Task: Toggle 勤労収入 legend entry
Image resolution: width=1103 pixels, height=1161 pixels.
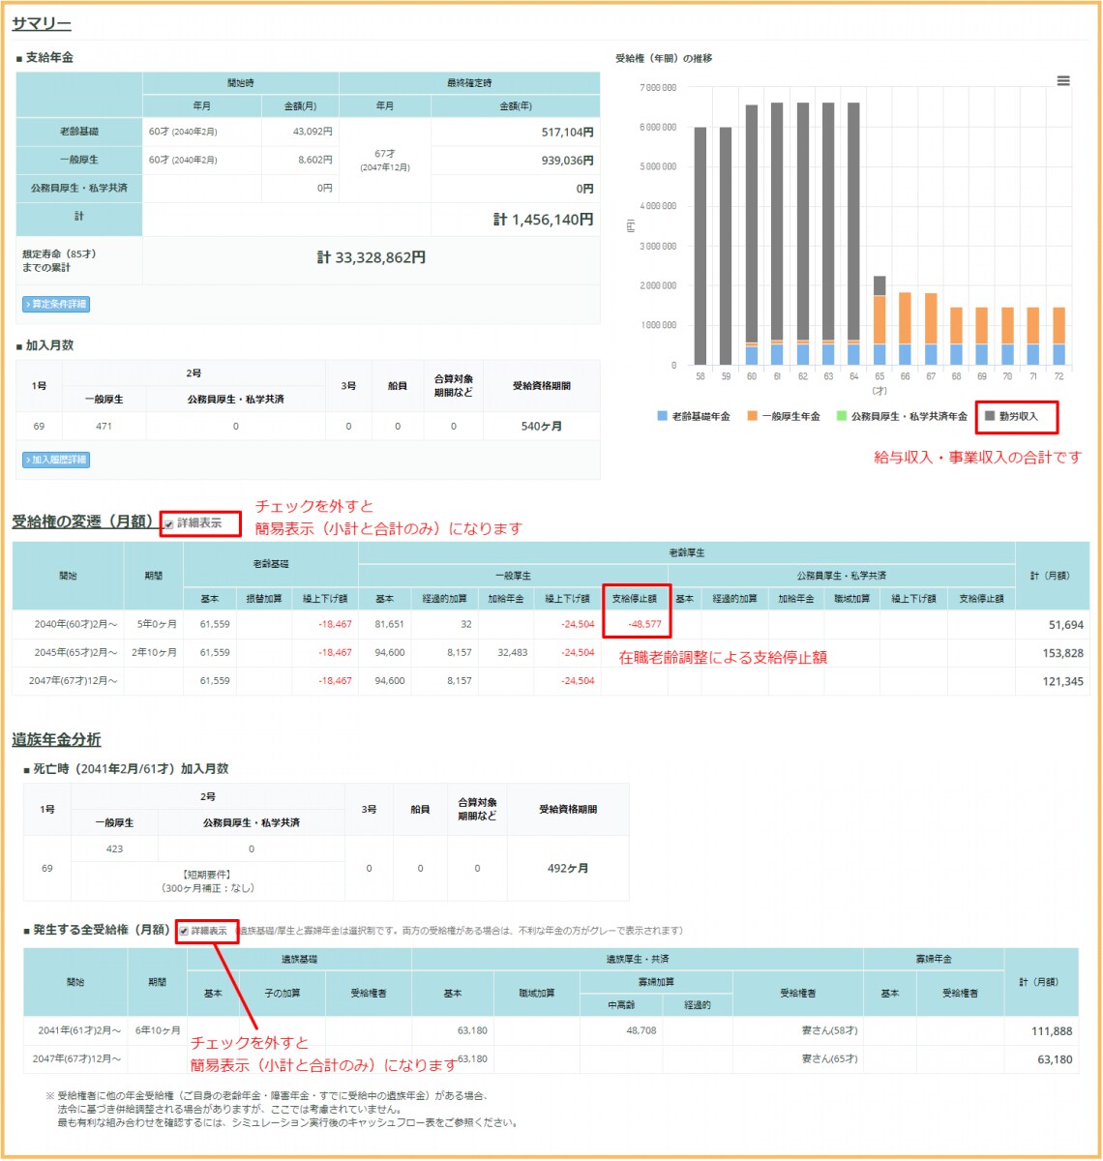Action: (x=1011, y=416)
